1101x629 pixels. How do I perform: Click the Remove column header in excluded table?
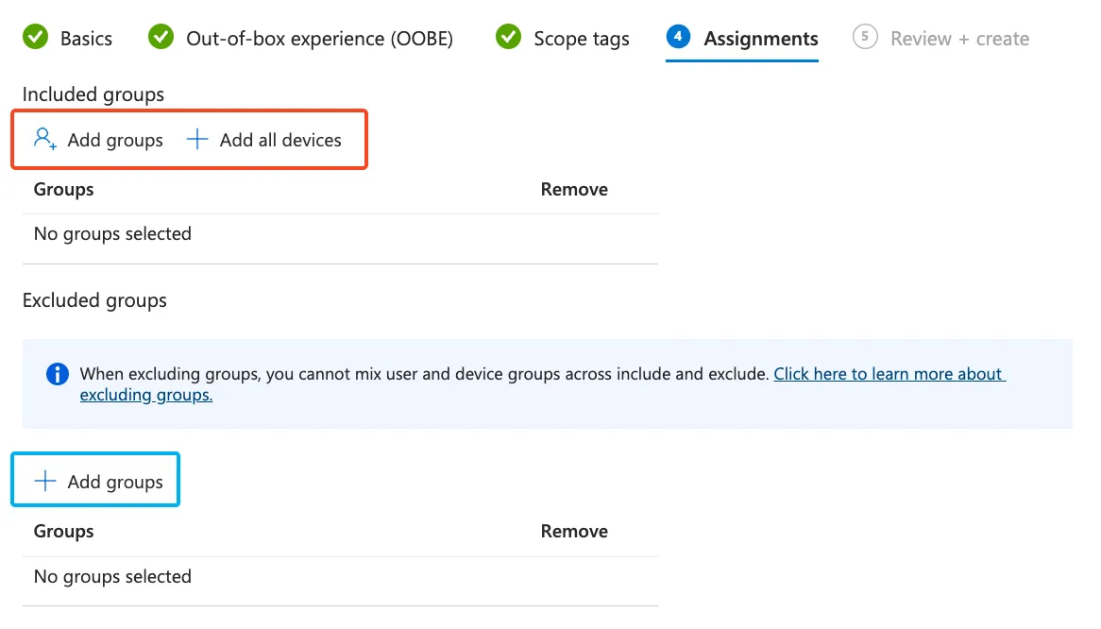(574, 532)
